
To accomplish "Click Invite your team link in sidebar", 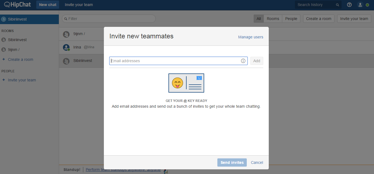I will click(x=22, y=80).
